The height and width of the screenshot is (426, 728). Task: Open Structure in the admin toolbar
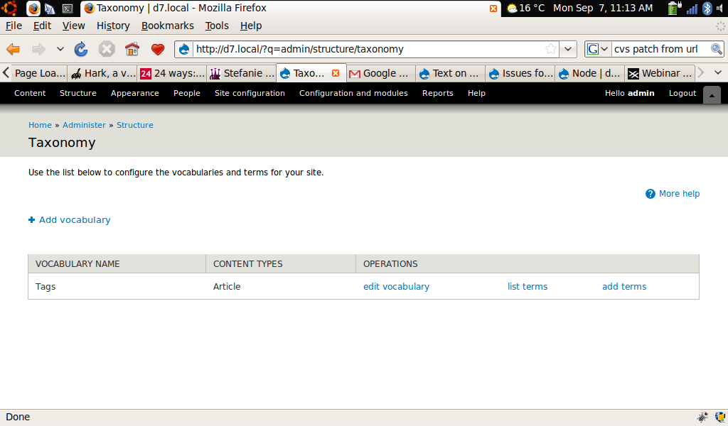click(x=78, y=93)
